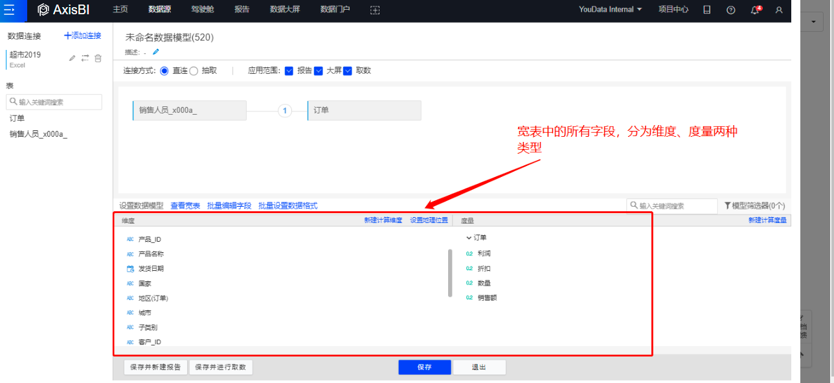Open the user profile icon in the top bar
Screen dimensions: 834x383
click(779, 10)
